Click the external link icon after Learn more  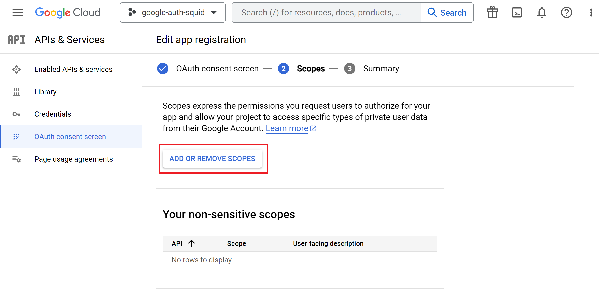click(x=313, y=128)
